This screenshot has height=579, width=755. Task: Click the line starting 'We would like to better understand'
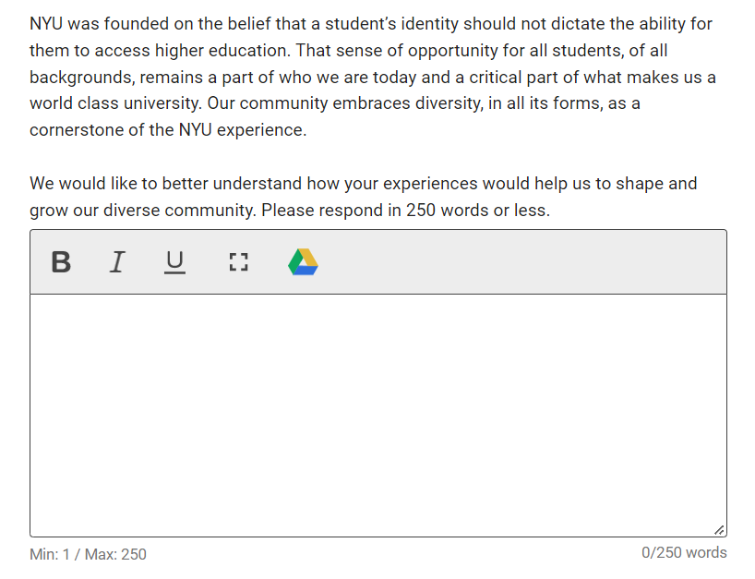[364, 184]
